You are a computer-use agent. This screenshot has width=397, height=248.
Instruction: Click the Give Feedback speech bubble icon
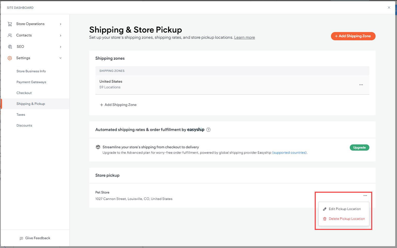[x=21, y=238]
